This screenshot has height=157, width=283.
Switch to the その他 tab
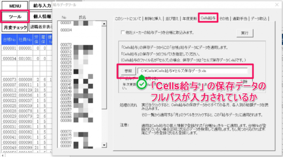(x=224, y=18)
